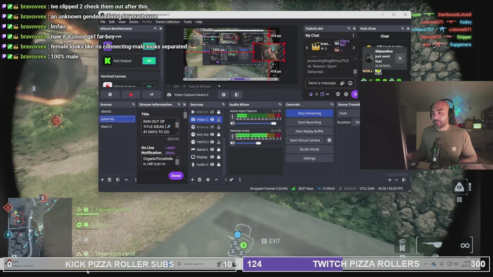Open Twitch chat moderation shield icon
493x277 pixels.
tap(338, 94)
